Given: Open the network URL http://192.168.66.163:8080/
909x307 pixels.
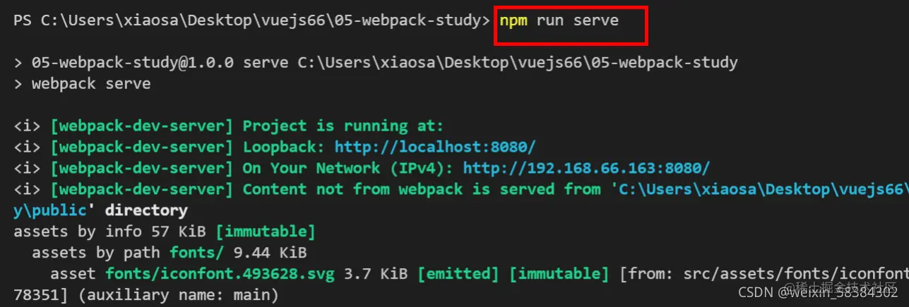Looking at the screenshot, I should point(586,169).
